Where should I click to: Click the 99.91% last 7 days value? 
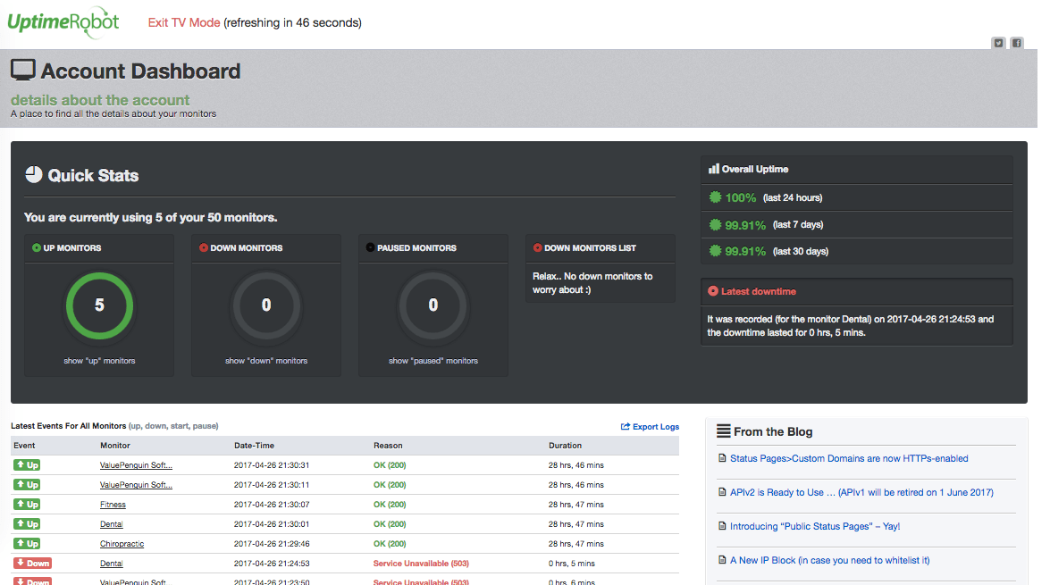coord(745,225)
